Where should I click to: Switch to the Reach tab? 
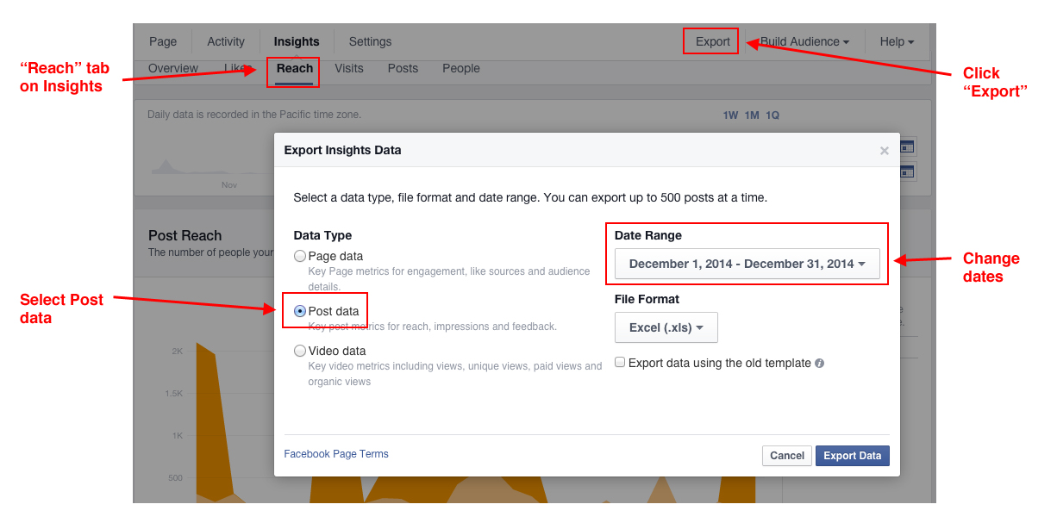click(294, 68)
